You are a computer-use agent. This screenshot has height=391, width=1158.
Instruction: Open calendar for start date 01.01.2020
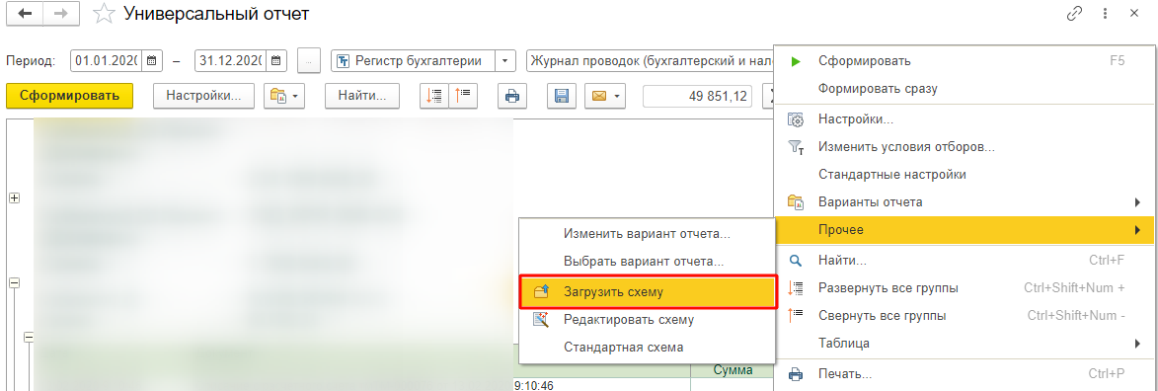(x=151, y=60)
